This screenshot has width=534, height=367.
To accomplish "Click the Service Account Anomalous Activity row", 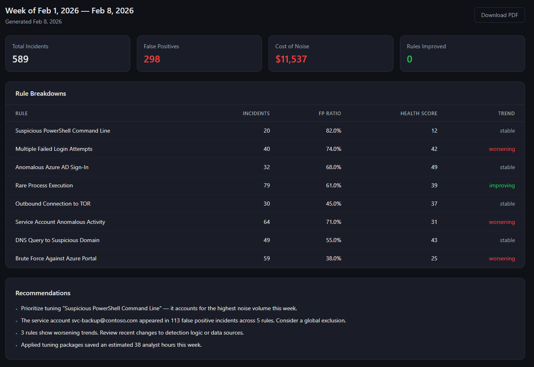I will [x=60, y=222].
